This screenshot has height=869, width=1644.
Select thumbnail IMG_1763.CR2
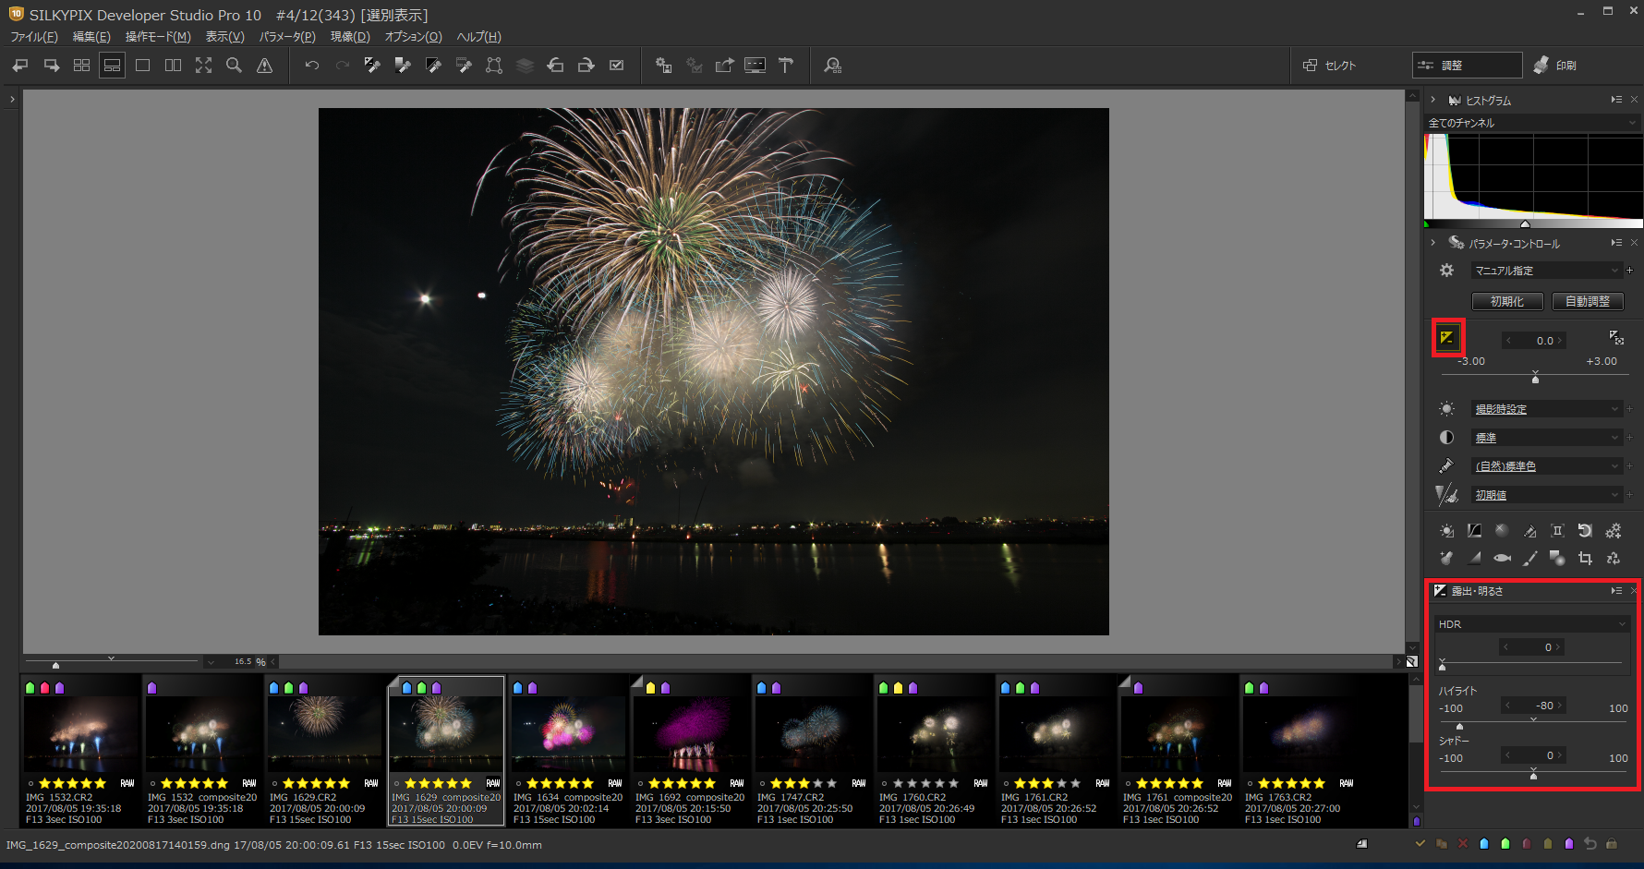(1300, 753)
